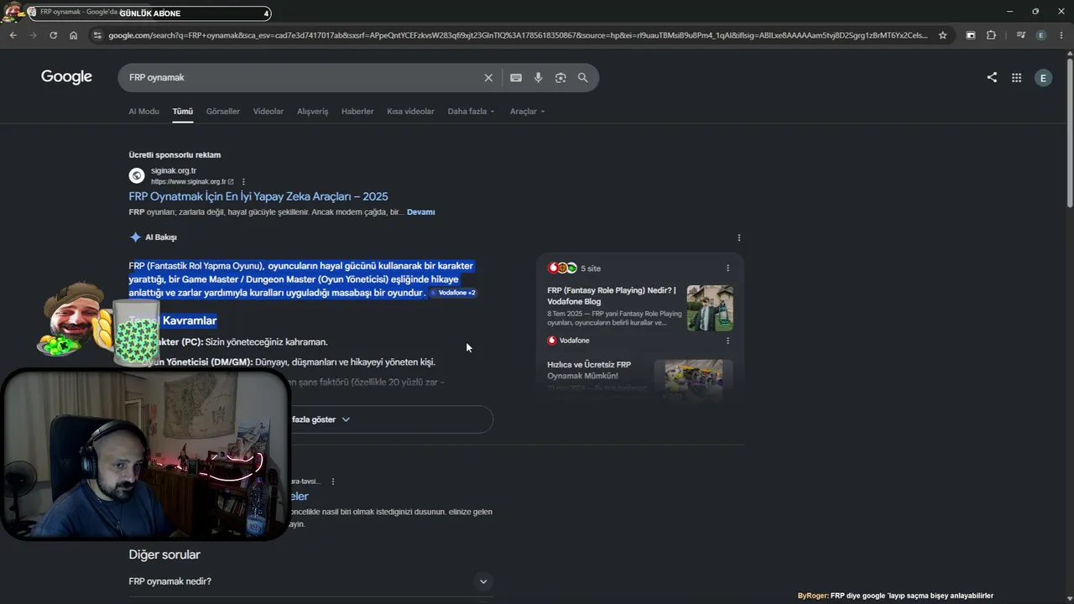Click the Google logo
The width and height of the screenshot is (1074, 604).
(x=66, y=77)
